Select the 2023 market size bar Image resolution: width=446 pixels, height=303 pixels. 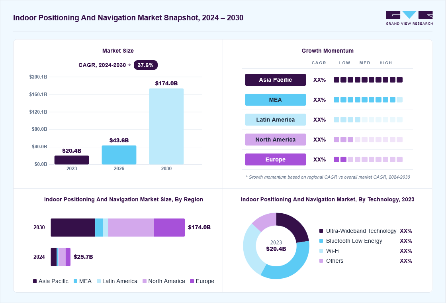point(72,160)
